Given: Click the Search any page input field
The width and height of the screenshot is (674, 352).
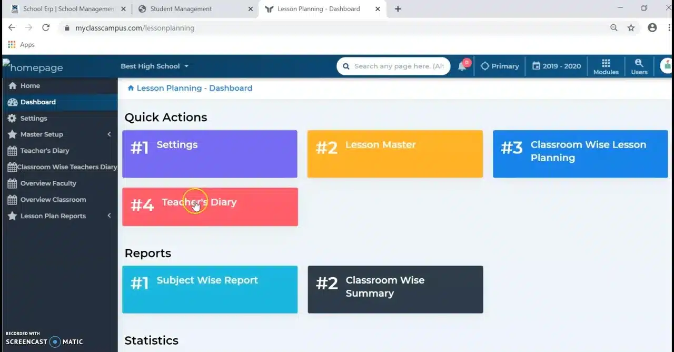Looking at the screenshot, I should [x=399, y=66].
